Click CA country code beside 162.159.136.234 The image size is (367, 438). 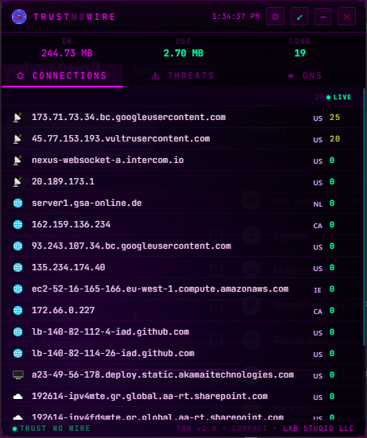tap(318, 226)
